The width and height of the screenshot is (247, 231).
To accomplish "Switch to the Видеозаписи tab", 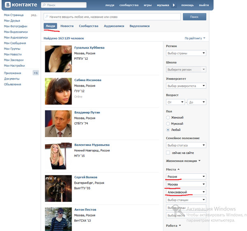I will pos(140,26).
